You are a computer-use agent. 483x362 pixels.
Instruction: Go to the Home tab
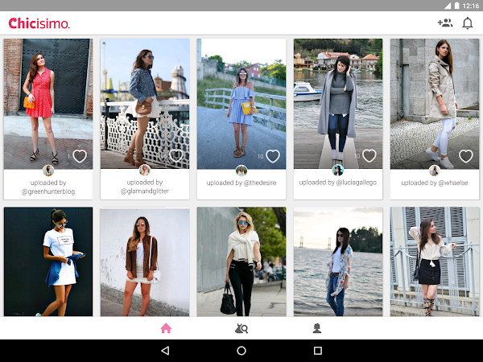166,328
